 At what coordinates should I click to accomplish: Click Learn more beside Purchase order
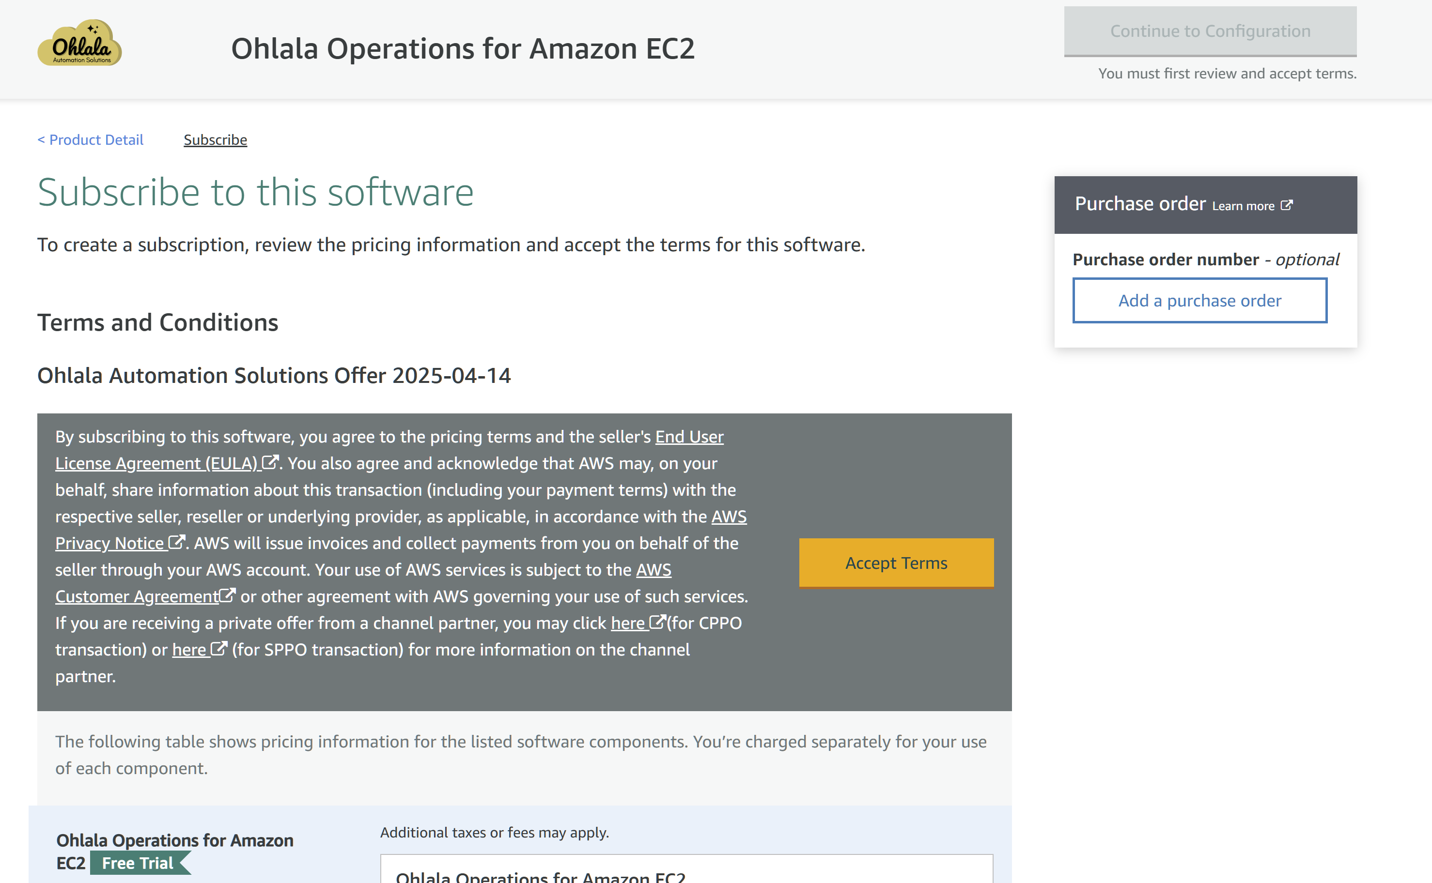click(x=1243, y=206)
